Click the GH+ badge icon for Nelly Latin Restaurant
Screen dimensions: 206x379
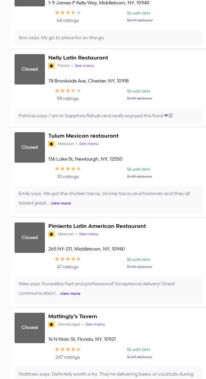click(x=52, y=66)
